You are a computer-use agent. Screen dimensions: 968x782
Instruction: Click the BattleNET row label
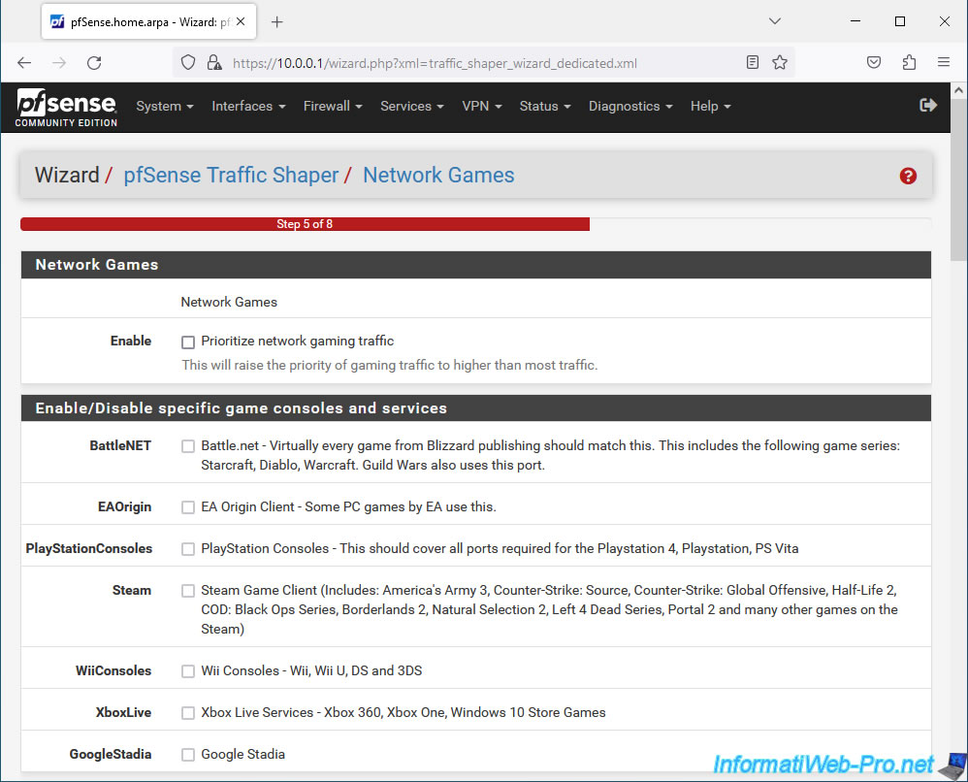(120, 446)
